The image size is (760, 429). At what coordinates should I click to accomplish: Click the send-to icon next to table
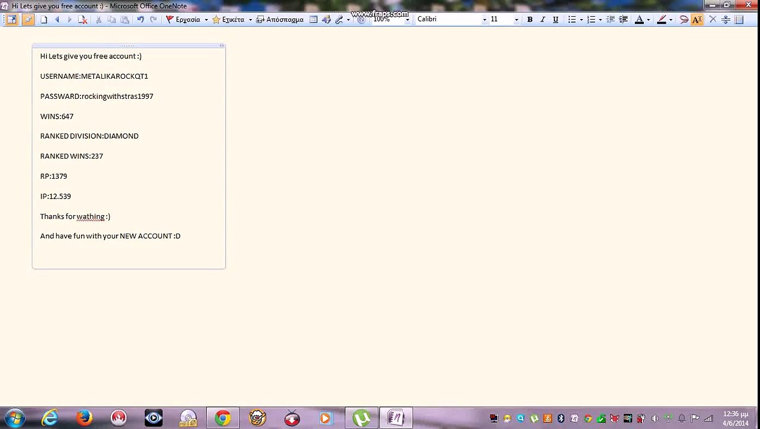click(326, 20)
